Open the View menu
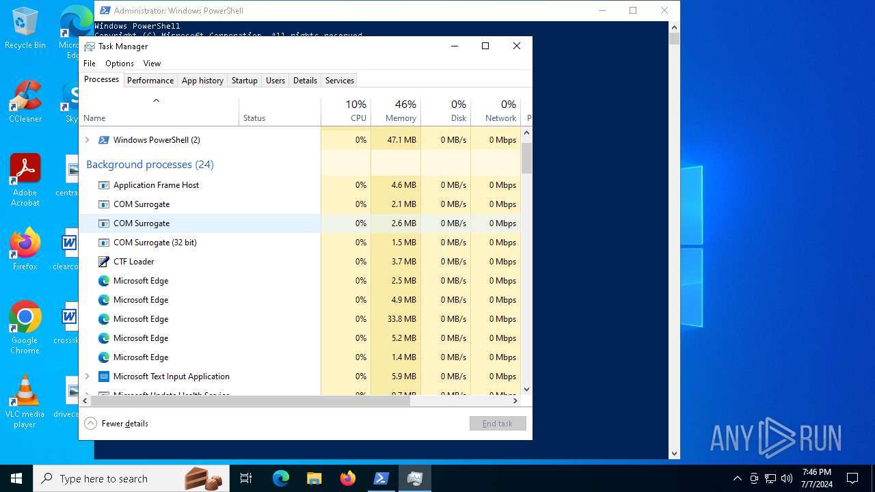Image resolution: width=875 pixels, height=492 pixels. [x=152, y=64]
